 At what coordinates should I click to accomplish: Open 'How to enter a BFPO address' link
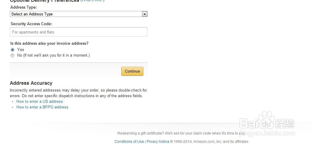tap(42, 107)
